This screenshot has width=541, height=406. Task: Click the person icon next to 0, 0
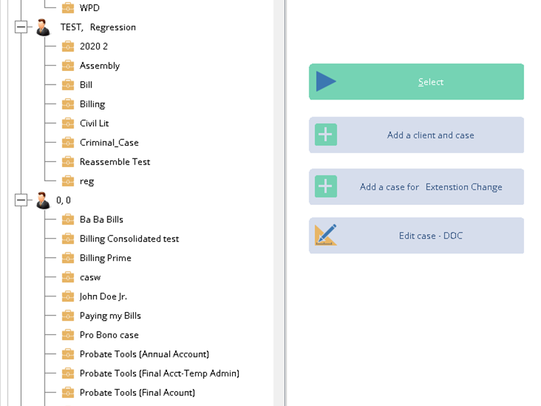[43, 200]
